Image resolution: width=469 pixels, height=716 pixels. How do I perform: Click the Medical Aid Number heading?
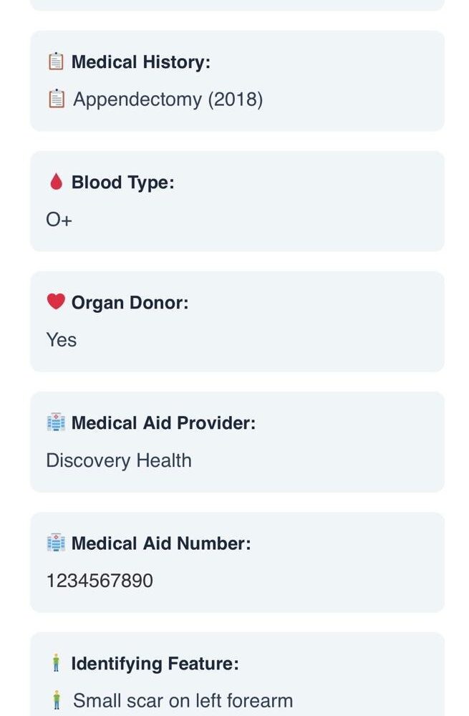point(161,543)
